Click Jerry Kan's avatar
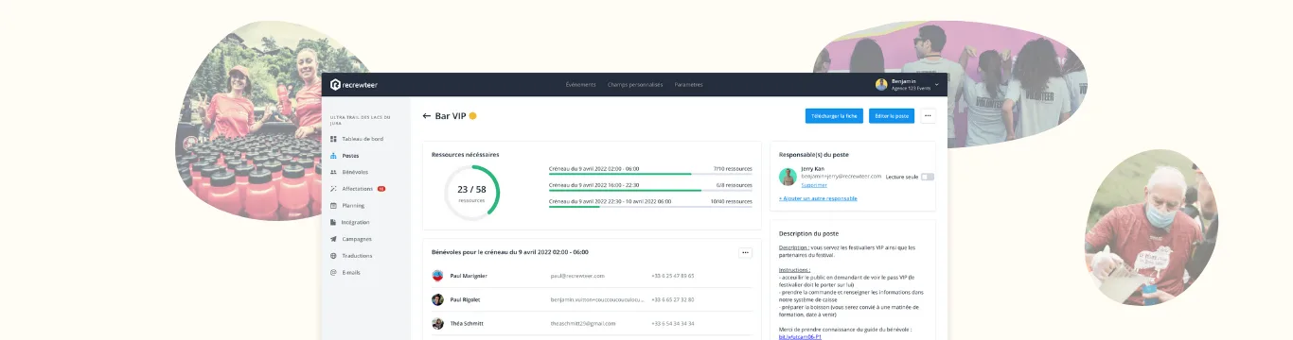 click(x=788, y=177)
